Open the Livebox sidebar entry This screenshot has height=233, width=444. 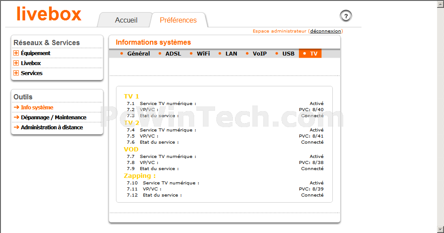coord(31,63)
